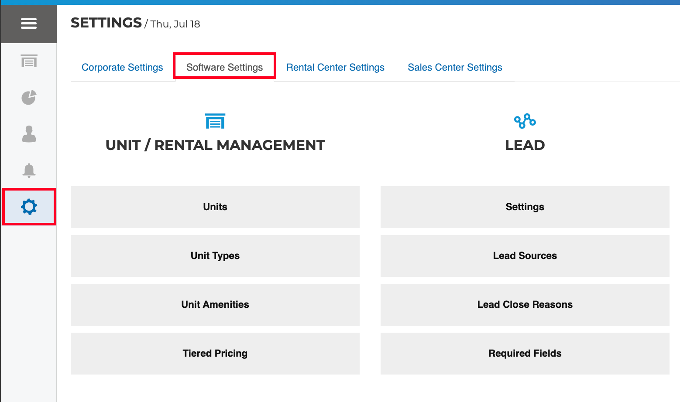Screen dimensions: 680x402
Task: Open Unit Types settings
Action: pos(215,256)
